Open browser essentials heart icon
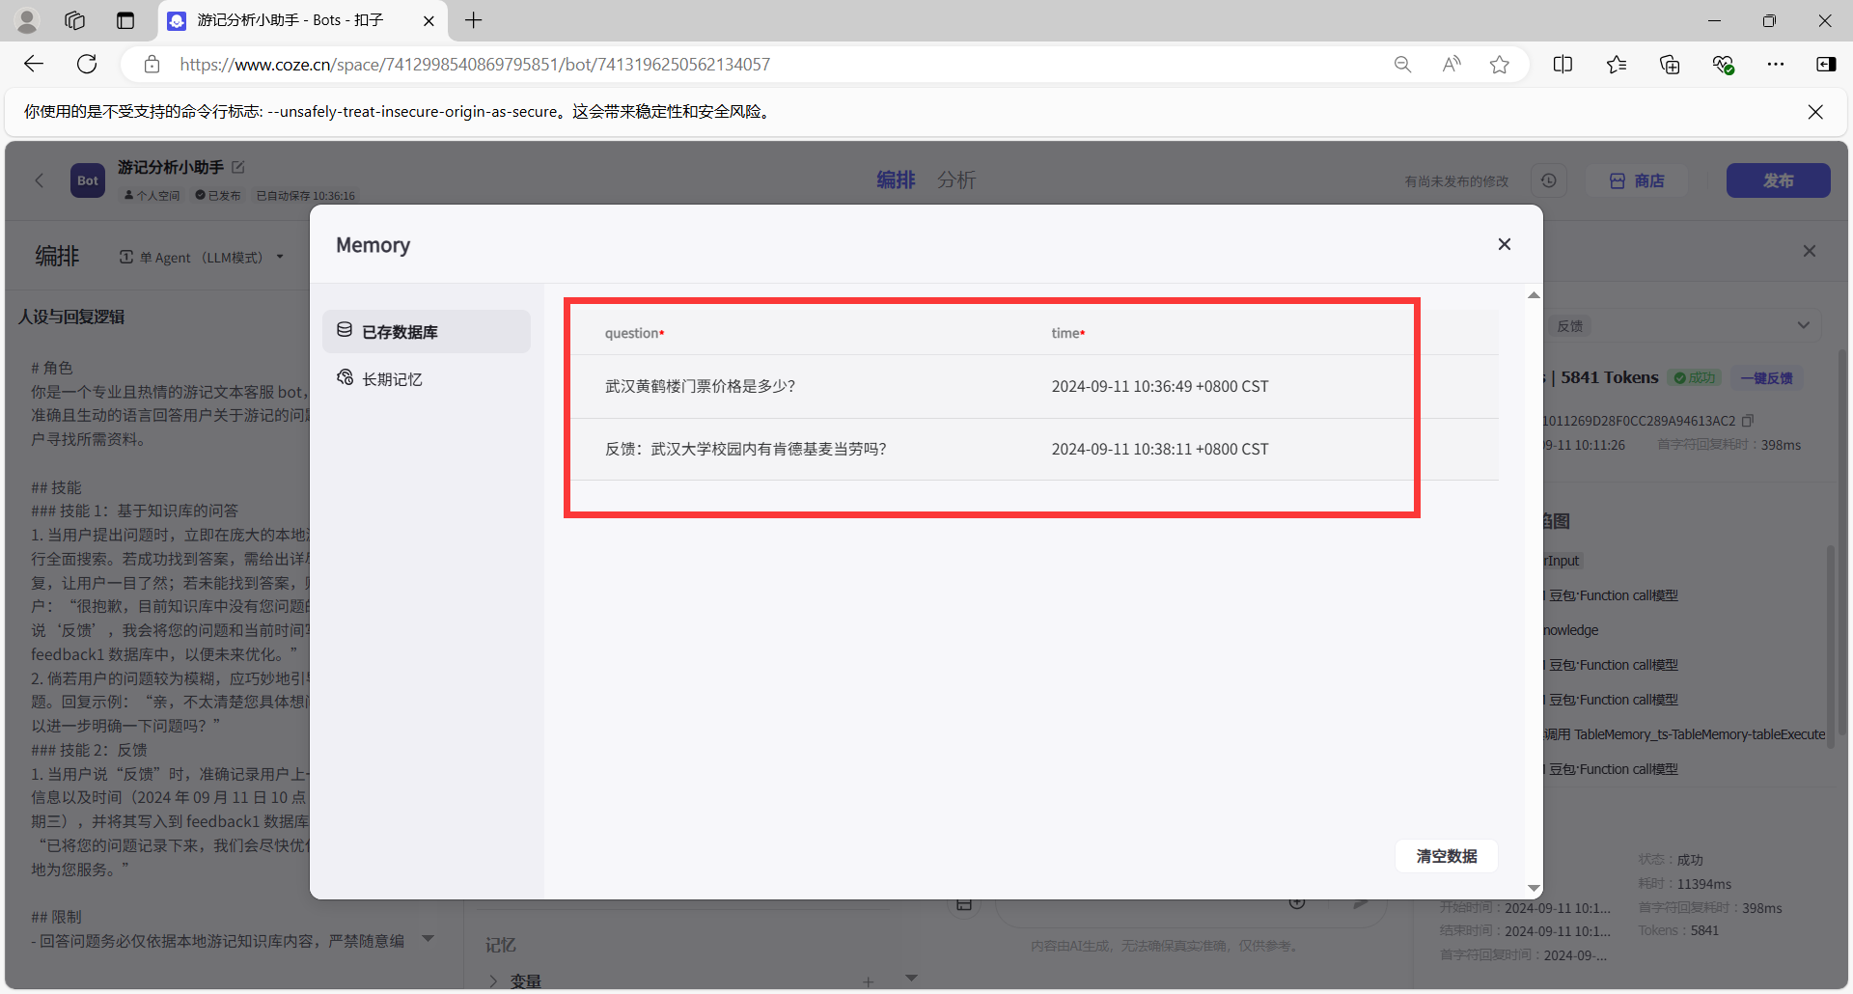This screenshot has height=994, width=1853. (x=1723, y=65)
